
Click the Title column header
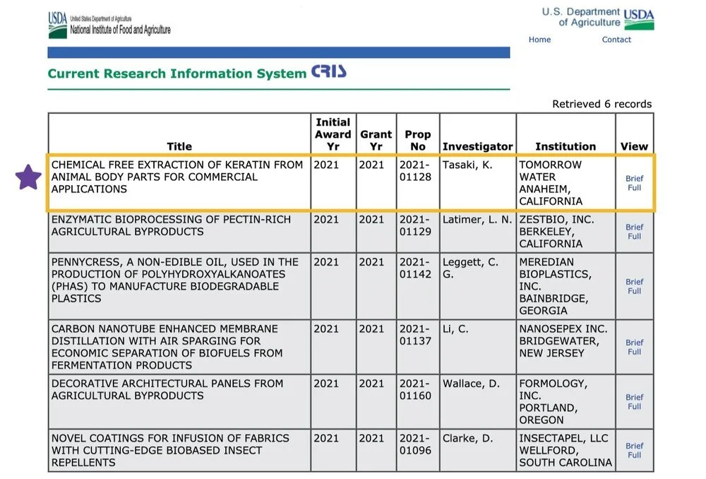179,146
